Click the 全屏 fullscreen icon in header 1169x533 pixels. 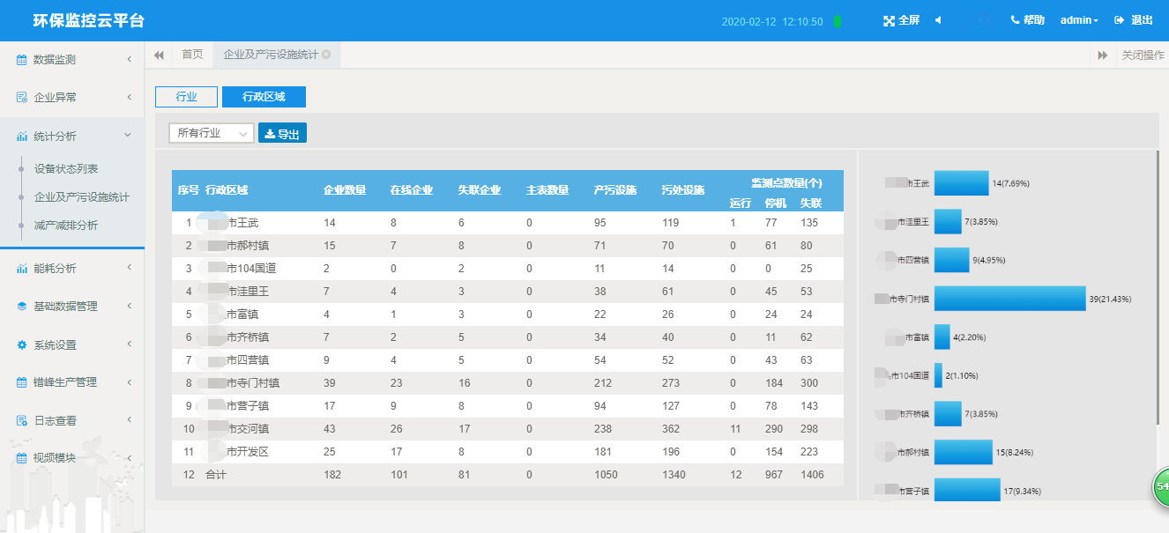coord(889,21)
